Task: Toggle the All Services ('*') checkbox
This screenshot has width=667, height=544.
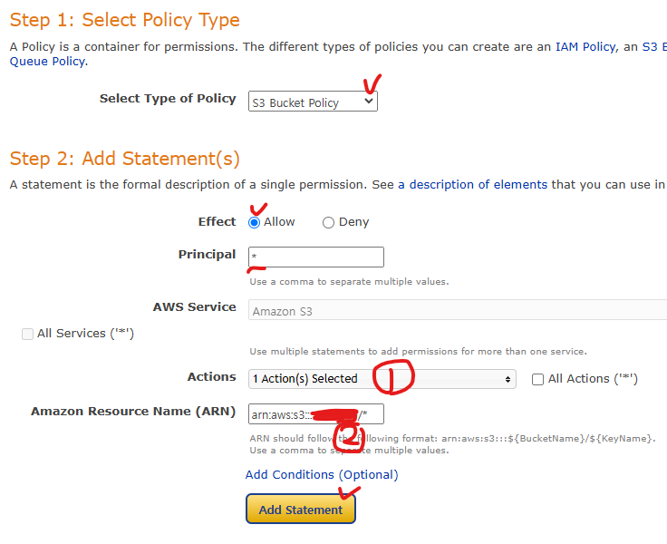Action: 27,334
